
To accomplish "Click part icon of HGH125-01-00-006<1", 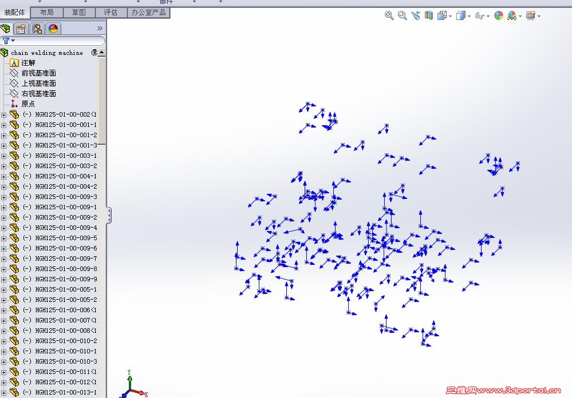I will 14,310.
